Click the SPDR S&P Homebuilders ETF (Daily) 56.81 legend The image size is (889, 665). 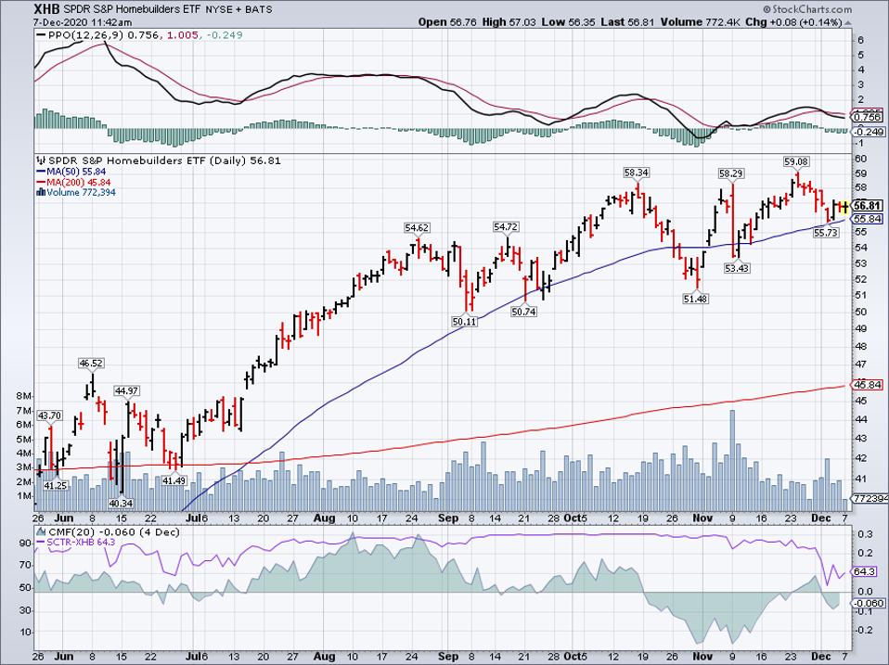(x=164, y=160)
